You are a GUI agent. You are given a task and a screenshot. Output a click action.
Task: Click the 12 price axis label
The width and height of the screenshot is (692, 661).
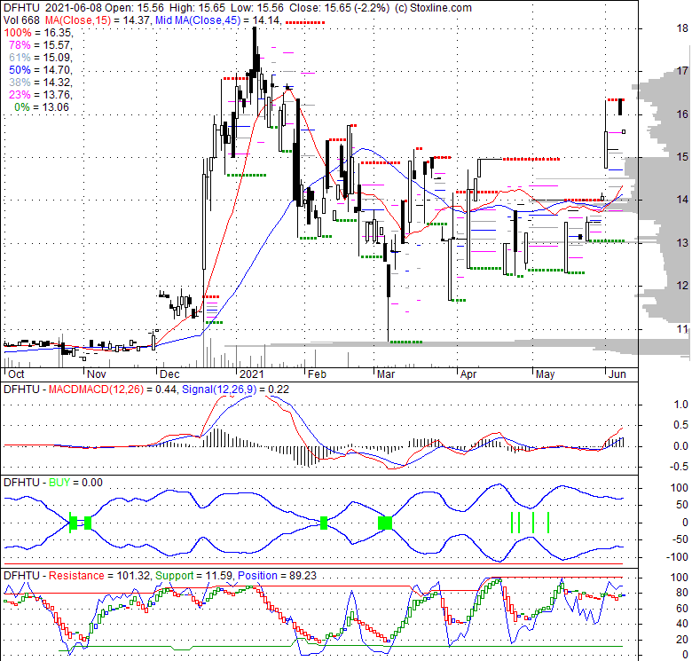(x=682, y=286)
